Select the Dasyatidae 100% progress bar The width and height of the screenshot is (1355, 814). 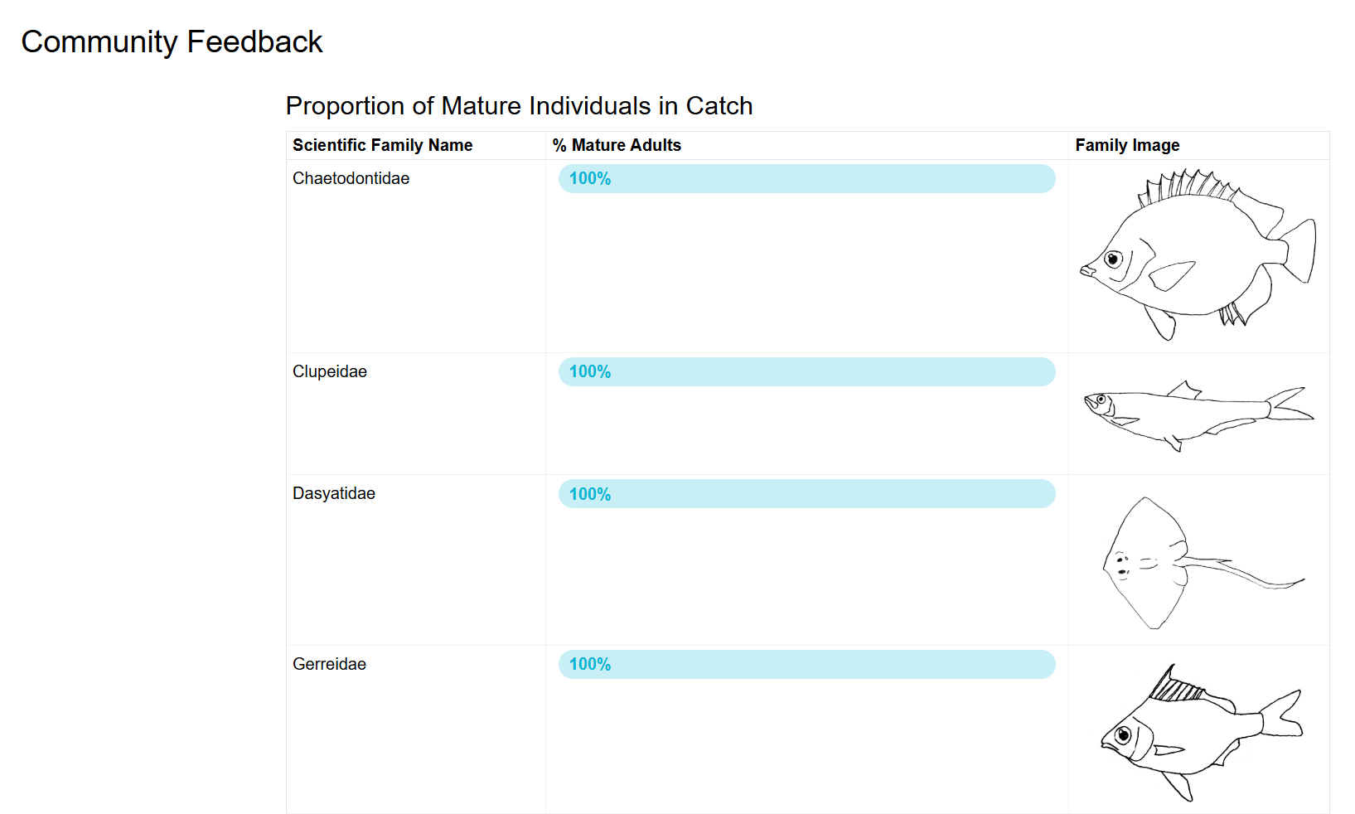click(x=806, y=494)
